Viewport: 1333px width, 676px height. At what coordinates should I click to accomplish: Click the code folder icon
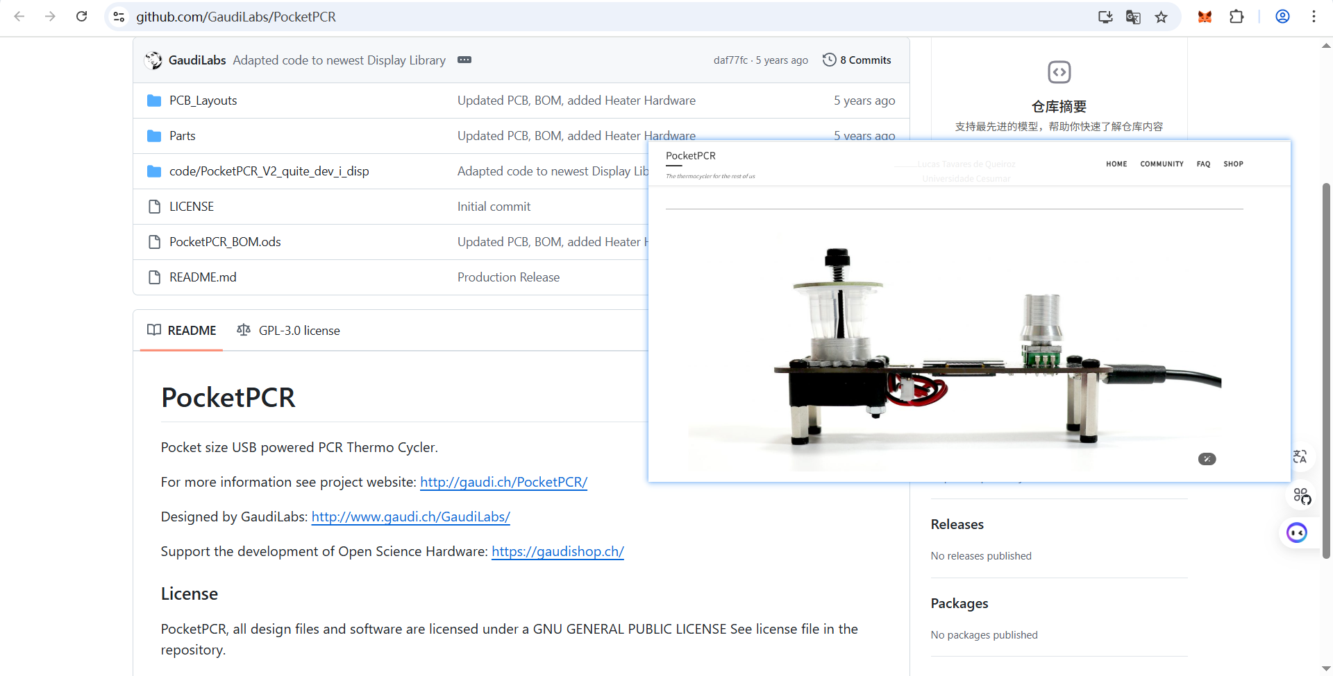154,171
